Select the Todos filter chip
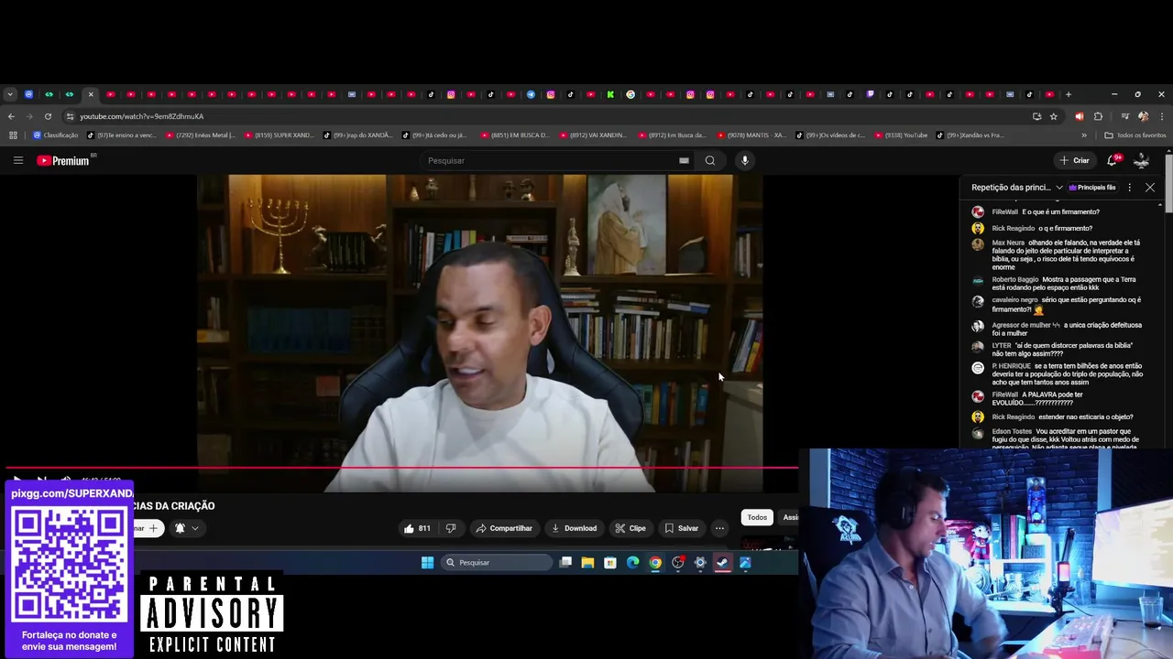The width and height of the screenshot is (1173, 659). click(x=757, y=518)
